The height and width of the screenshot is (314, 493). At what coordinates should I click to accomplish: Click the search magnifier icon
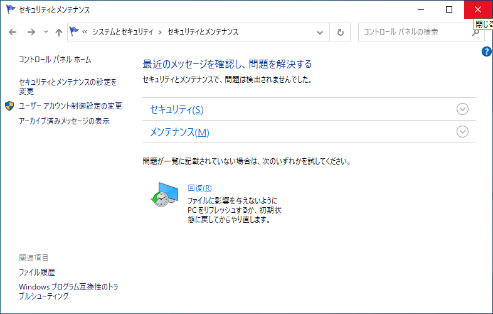pos(475,32)
